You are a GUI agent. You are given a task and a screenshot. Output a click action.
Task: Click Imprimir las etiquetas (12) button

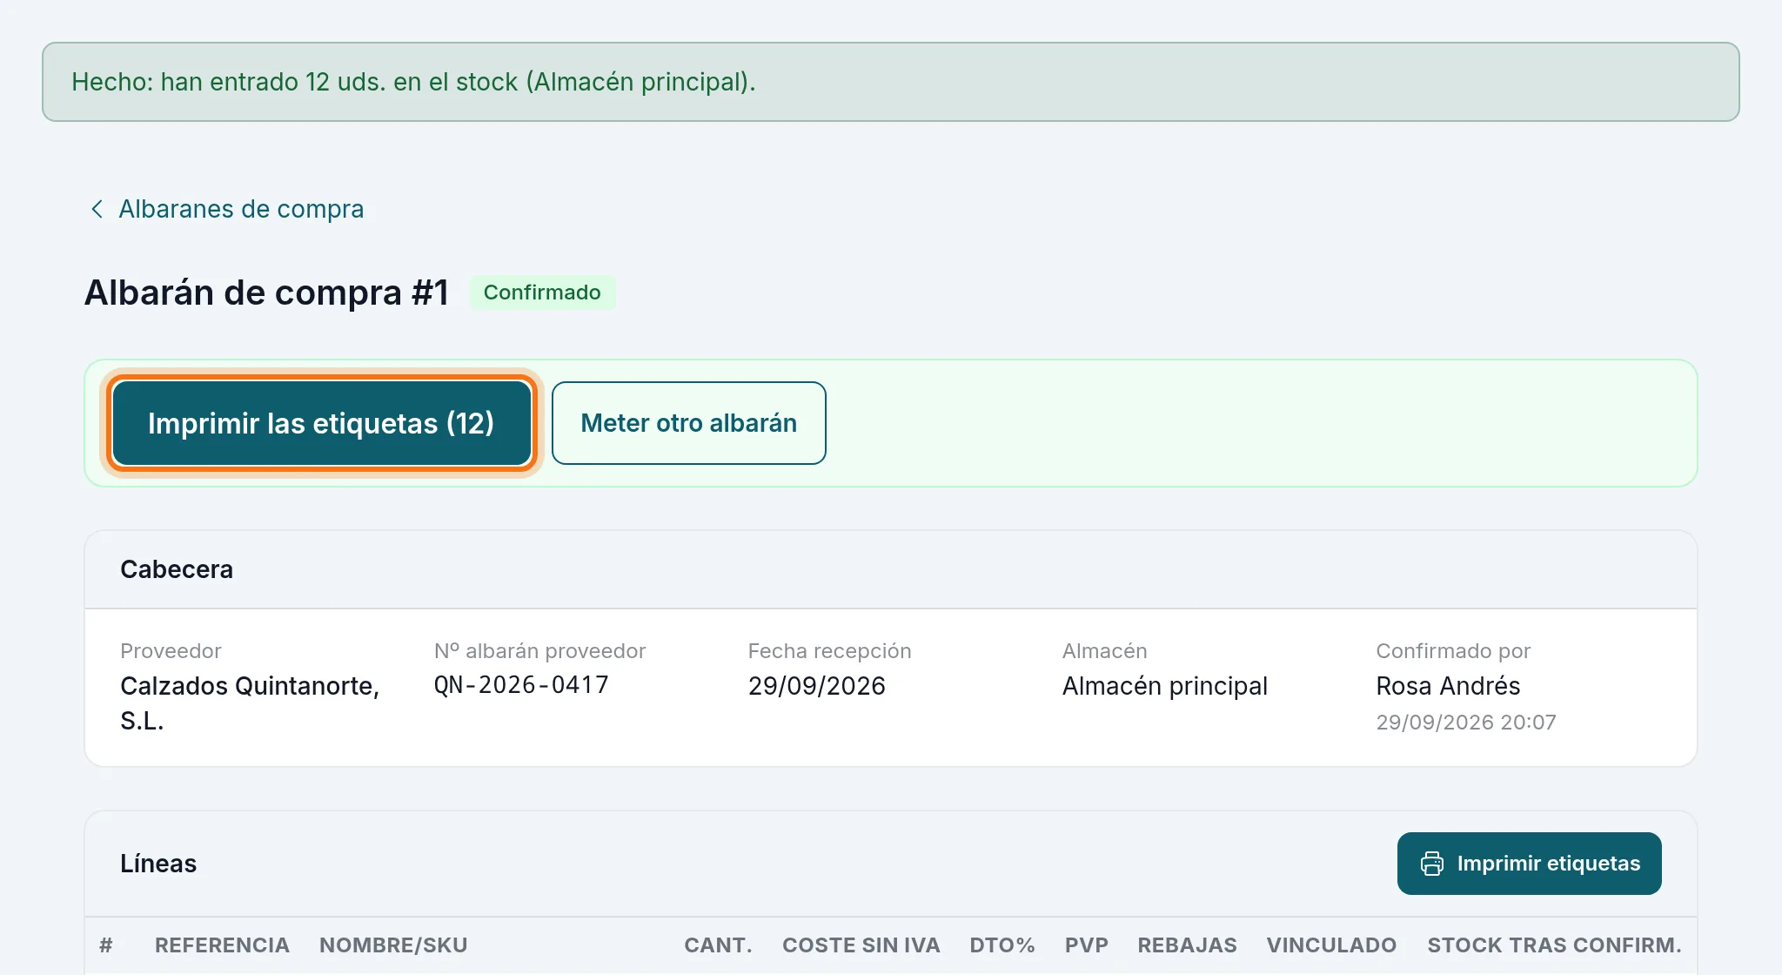[321, 423]
